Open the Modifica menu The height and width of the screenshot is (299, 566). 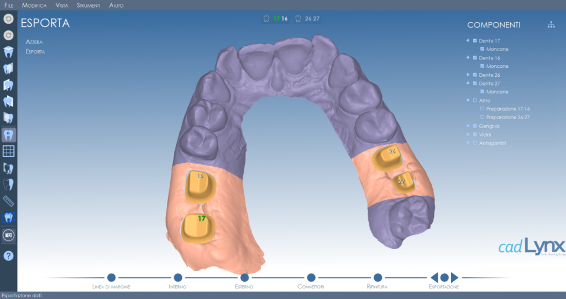click(x=34, y=6)
